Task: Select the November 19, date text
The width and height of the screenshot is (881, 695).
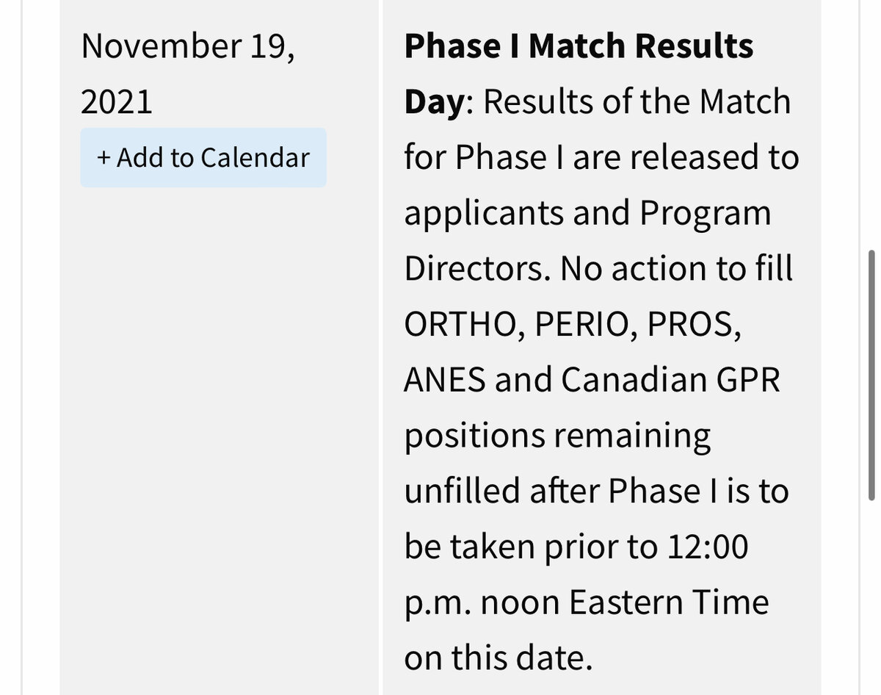Action: click(188, 48)
